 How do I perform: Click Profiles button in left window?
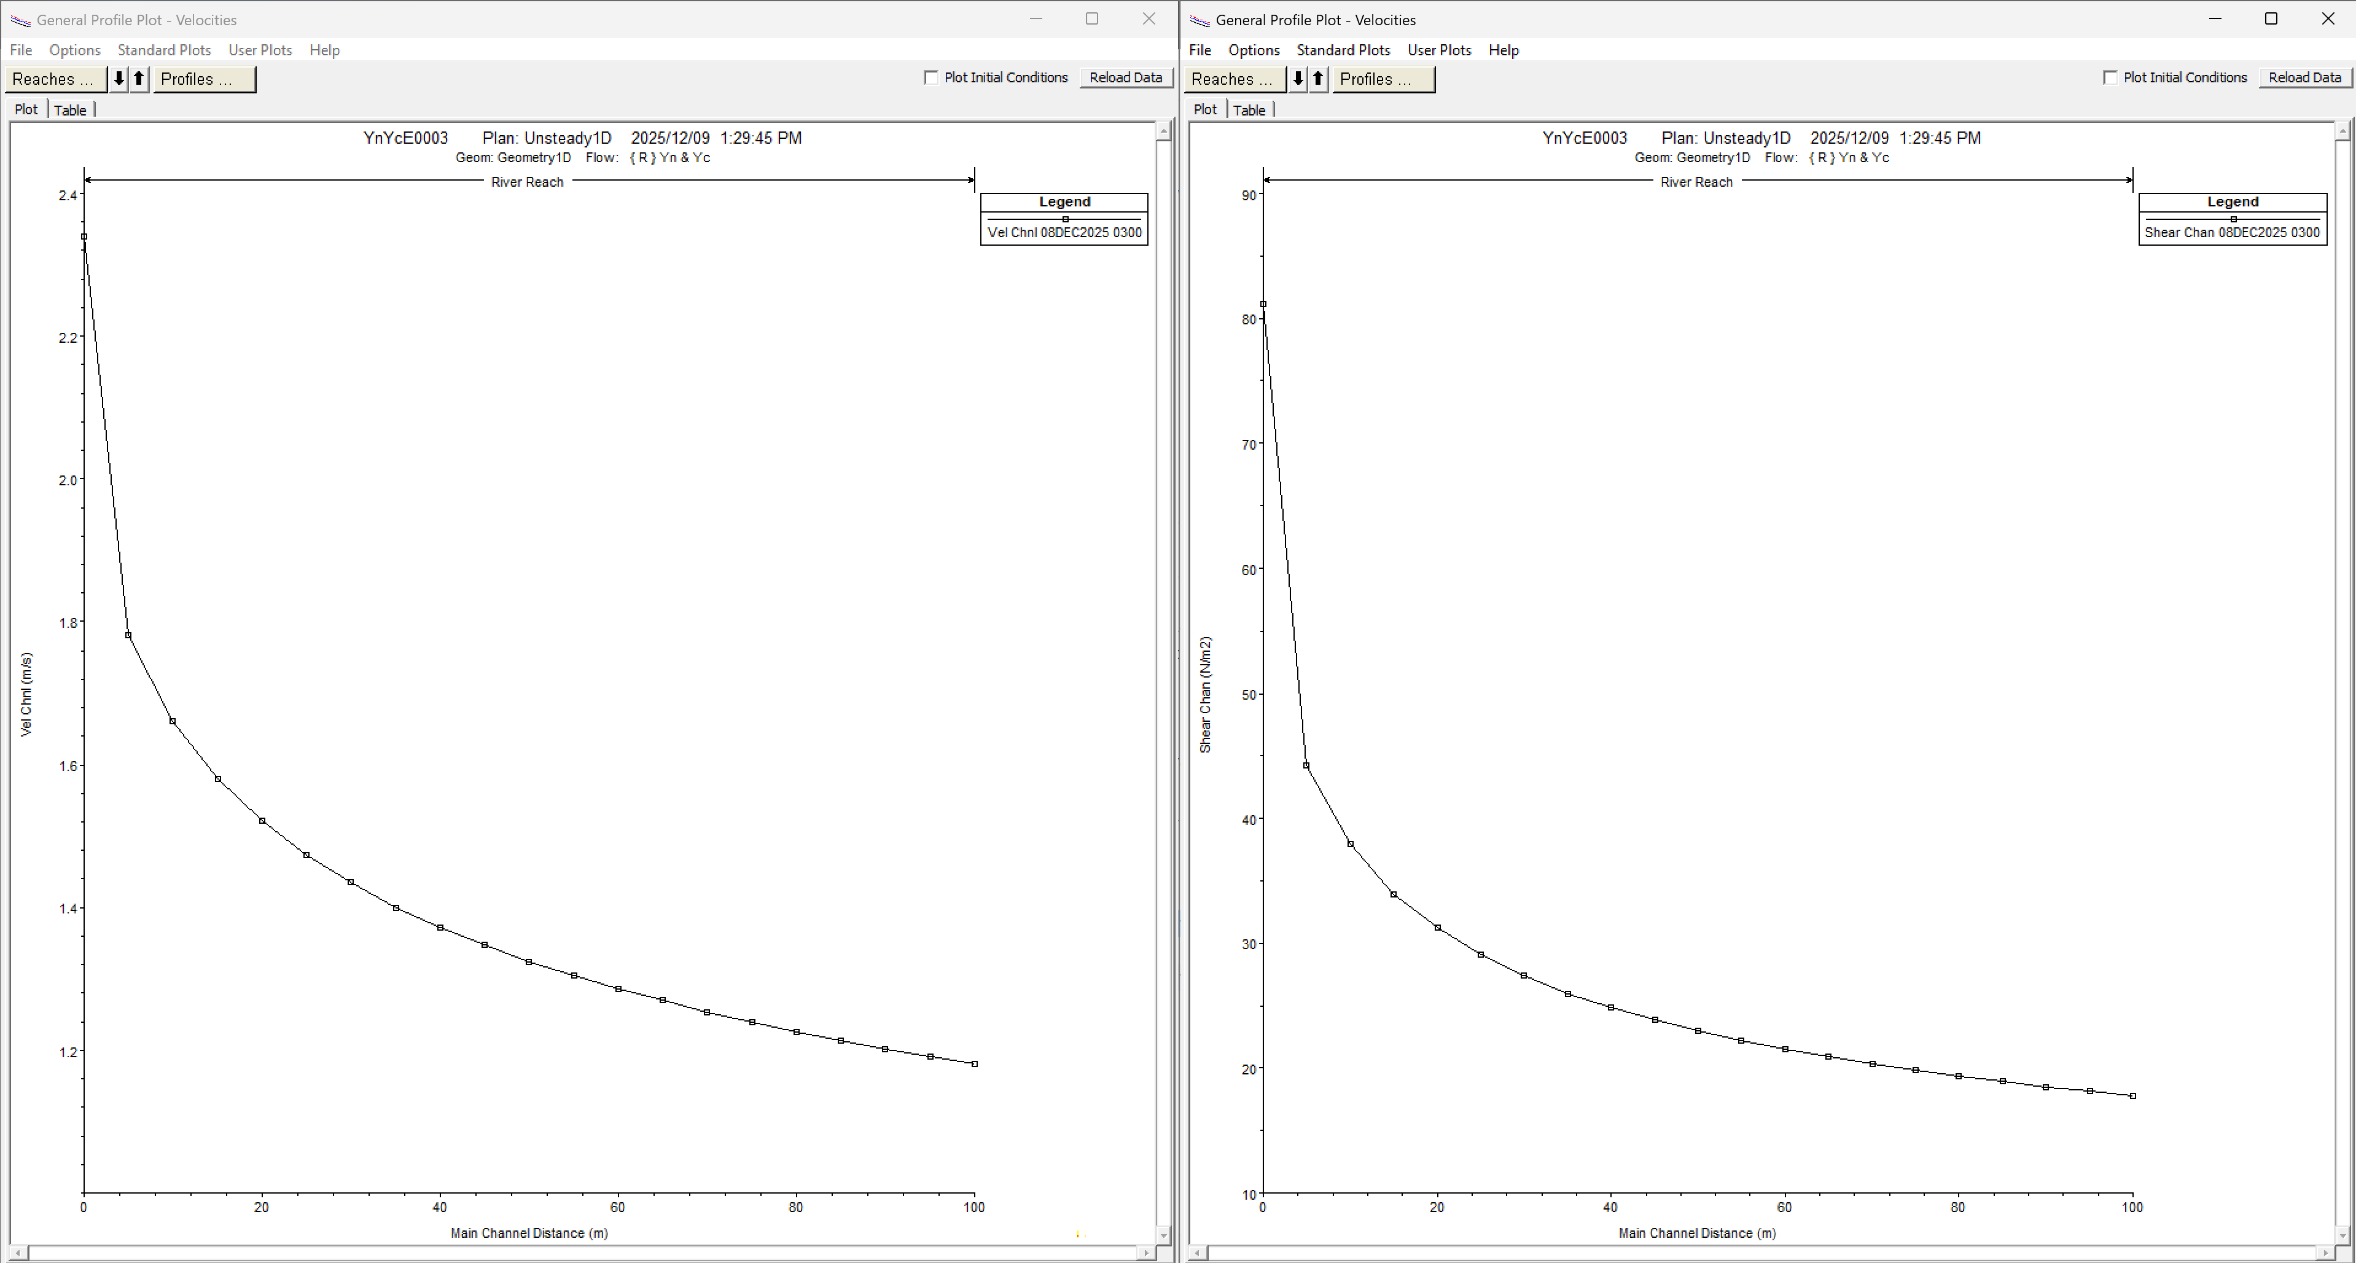click(205, 79)
